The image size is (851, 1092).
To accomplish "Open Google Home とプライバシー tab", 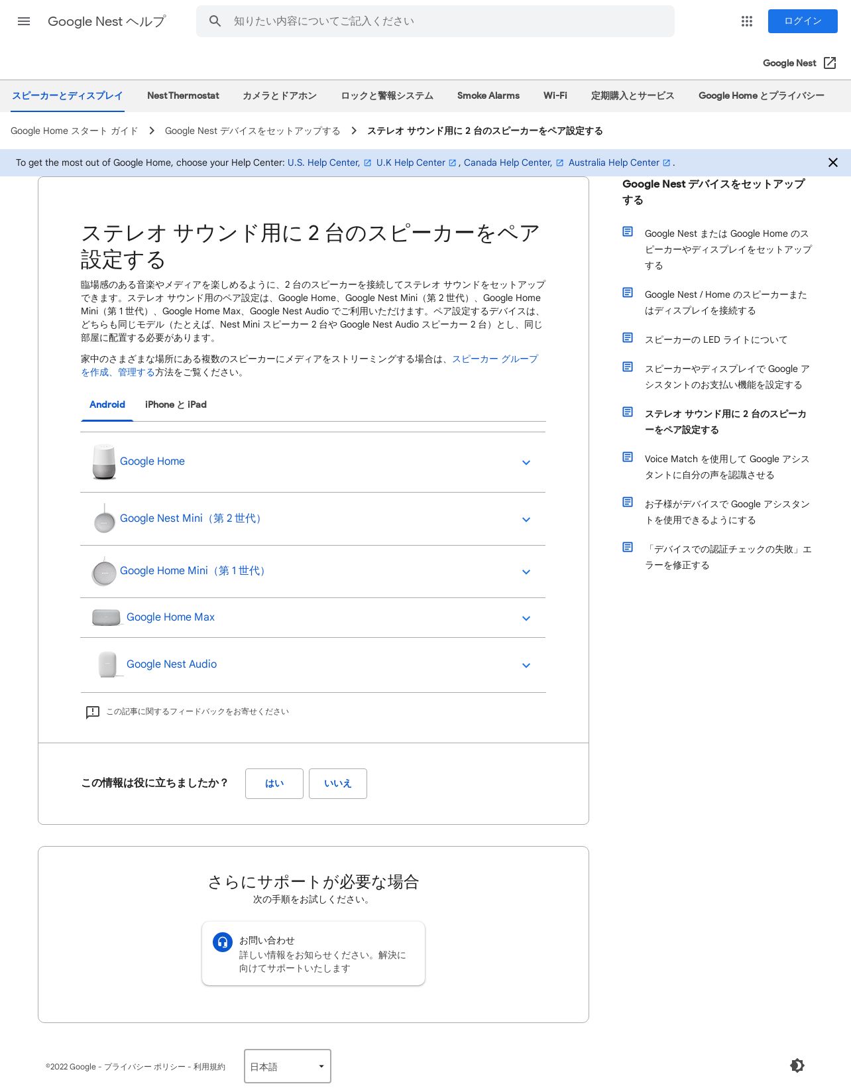I will pyautogui.click(x=762, y=95).
